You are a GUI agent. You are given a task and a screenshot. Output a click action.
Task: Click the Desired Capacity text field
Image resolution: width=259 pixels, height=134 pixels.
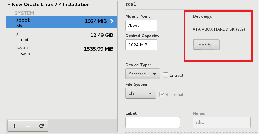click(141, 45)
